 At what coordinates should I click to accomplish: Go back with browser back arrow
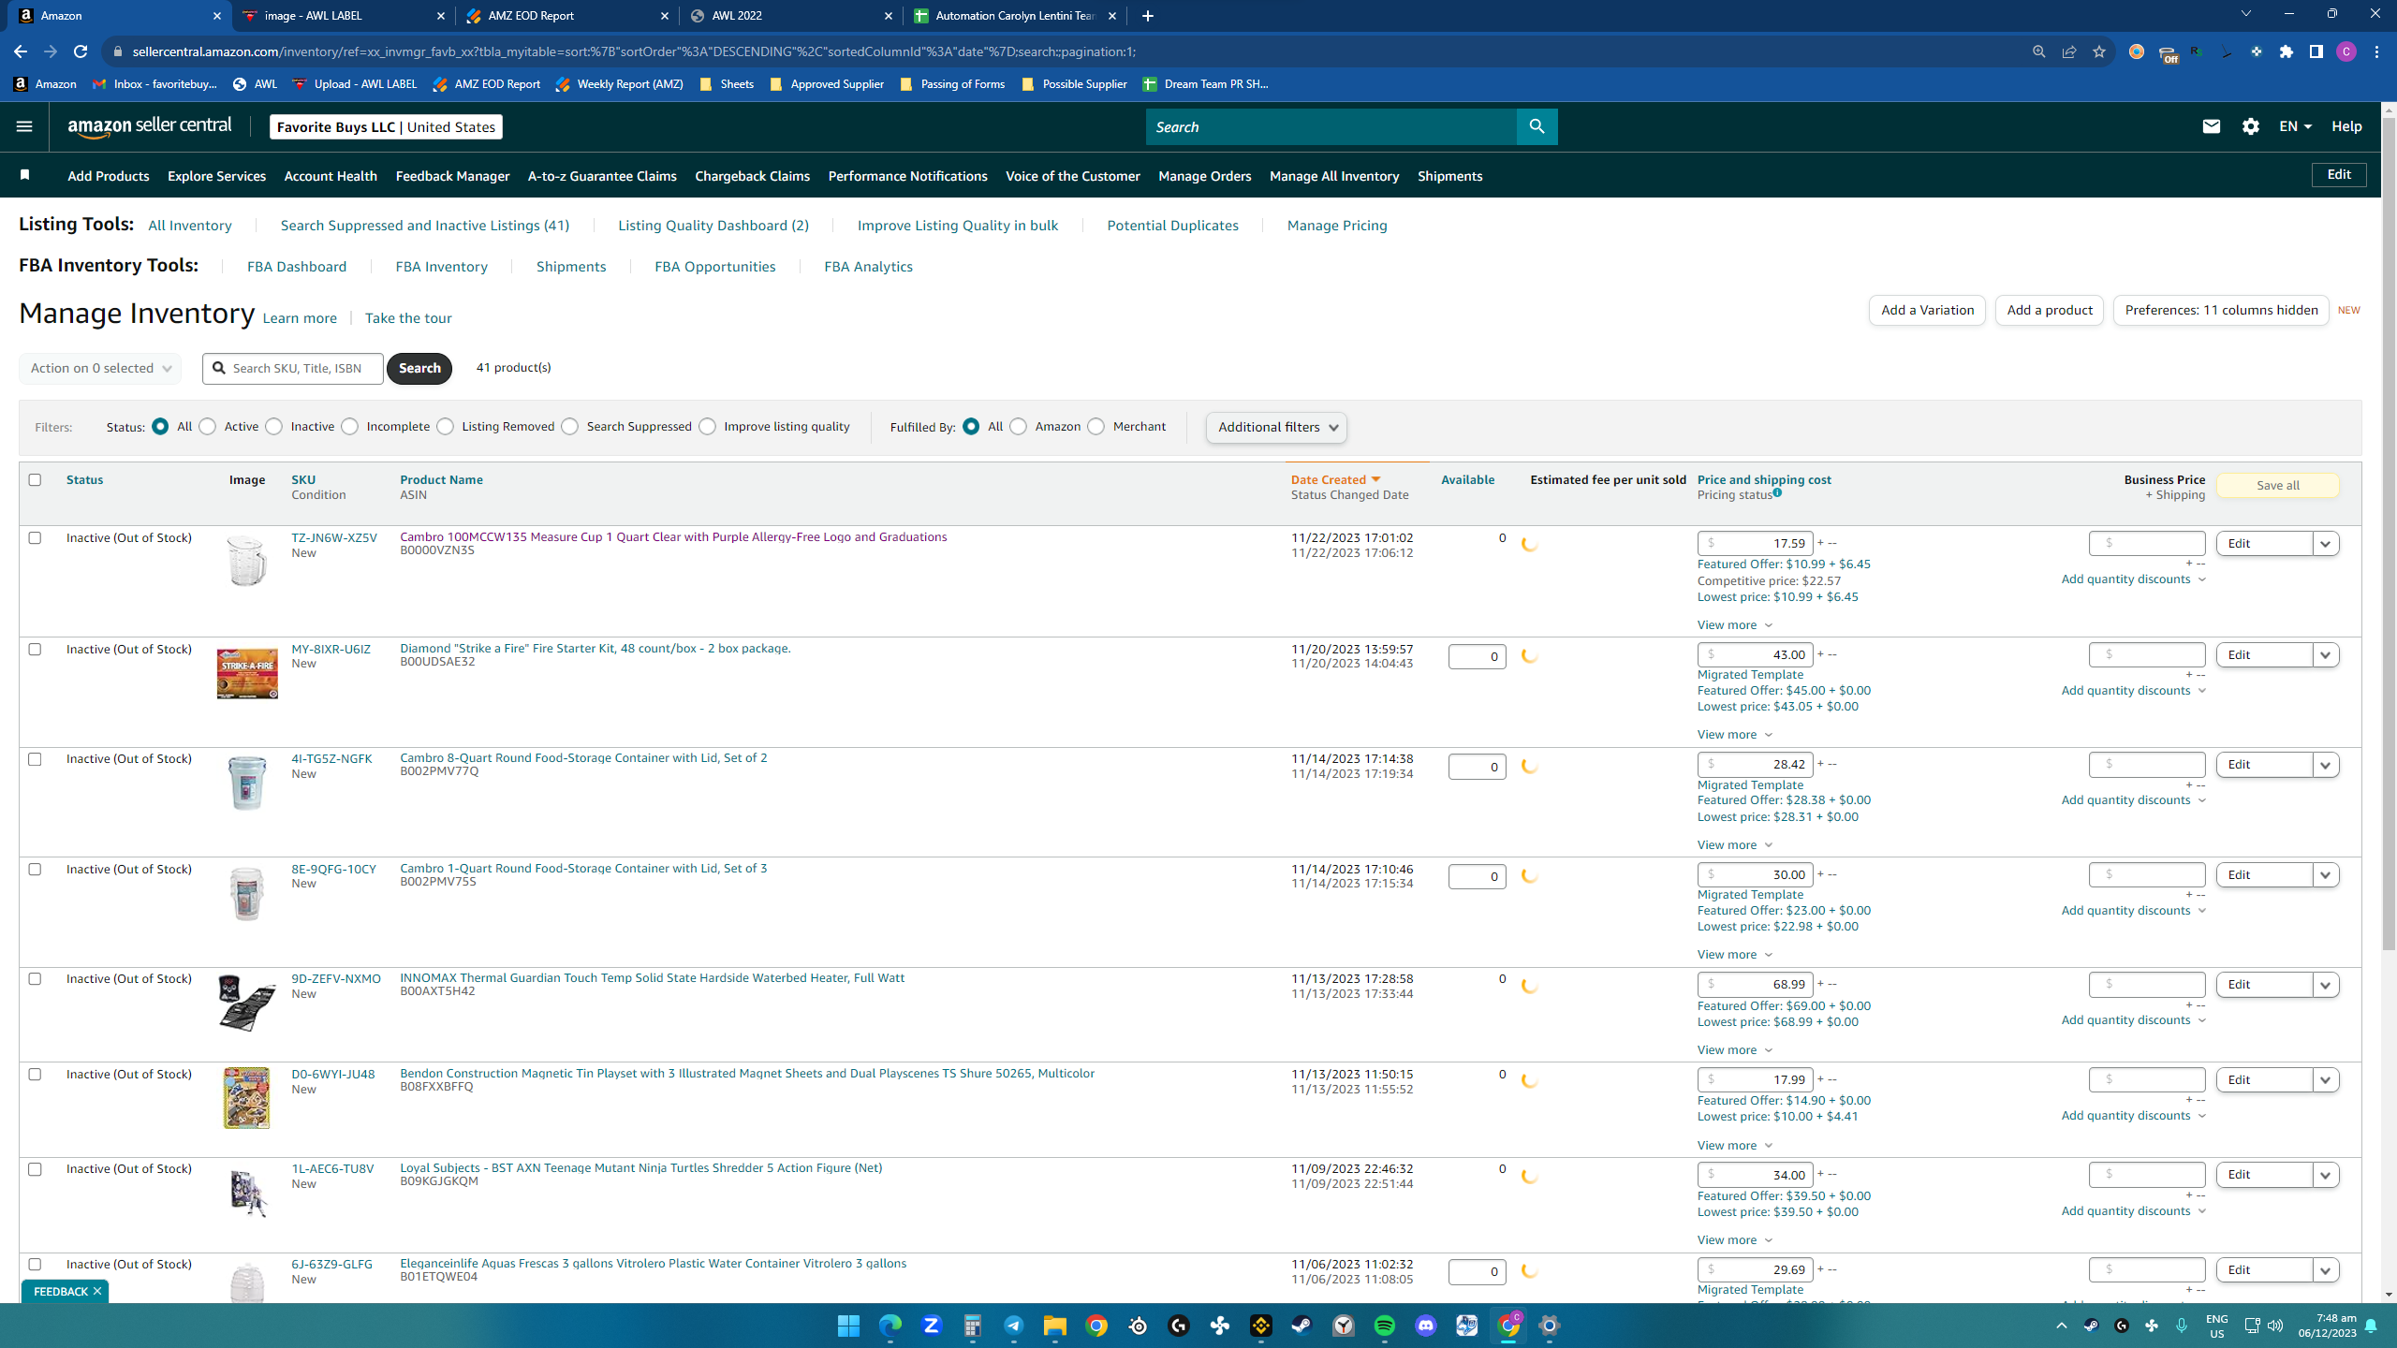point(21,51)
